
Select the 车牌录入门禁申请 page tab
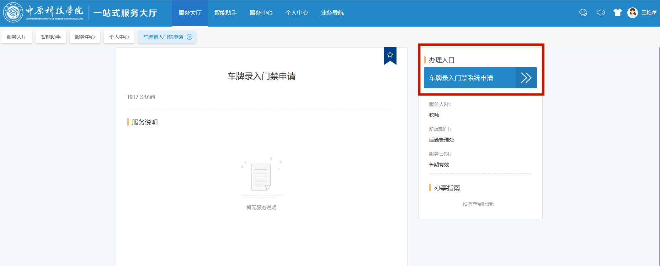coord(163,37)
